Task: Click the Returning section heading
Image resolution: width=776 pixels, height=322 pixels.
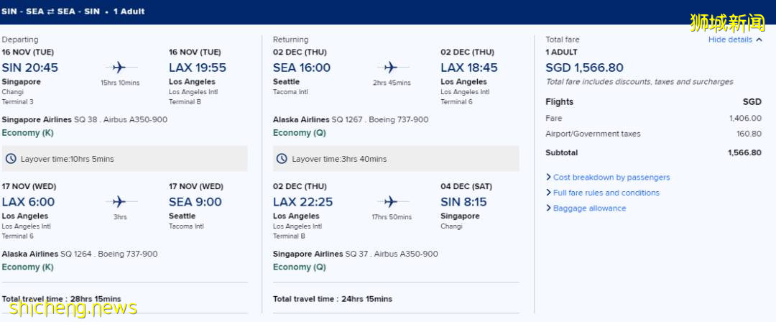Action: (290, 40)
